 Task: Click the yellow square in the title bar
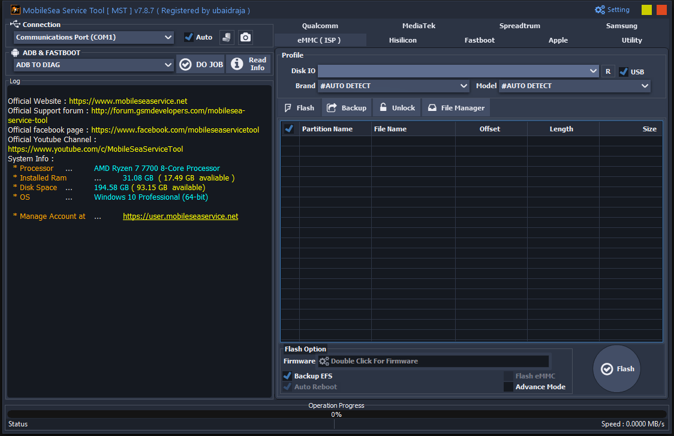click(x=646, y=10)
